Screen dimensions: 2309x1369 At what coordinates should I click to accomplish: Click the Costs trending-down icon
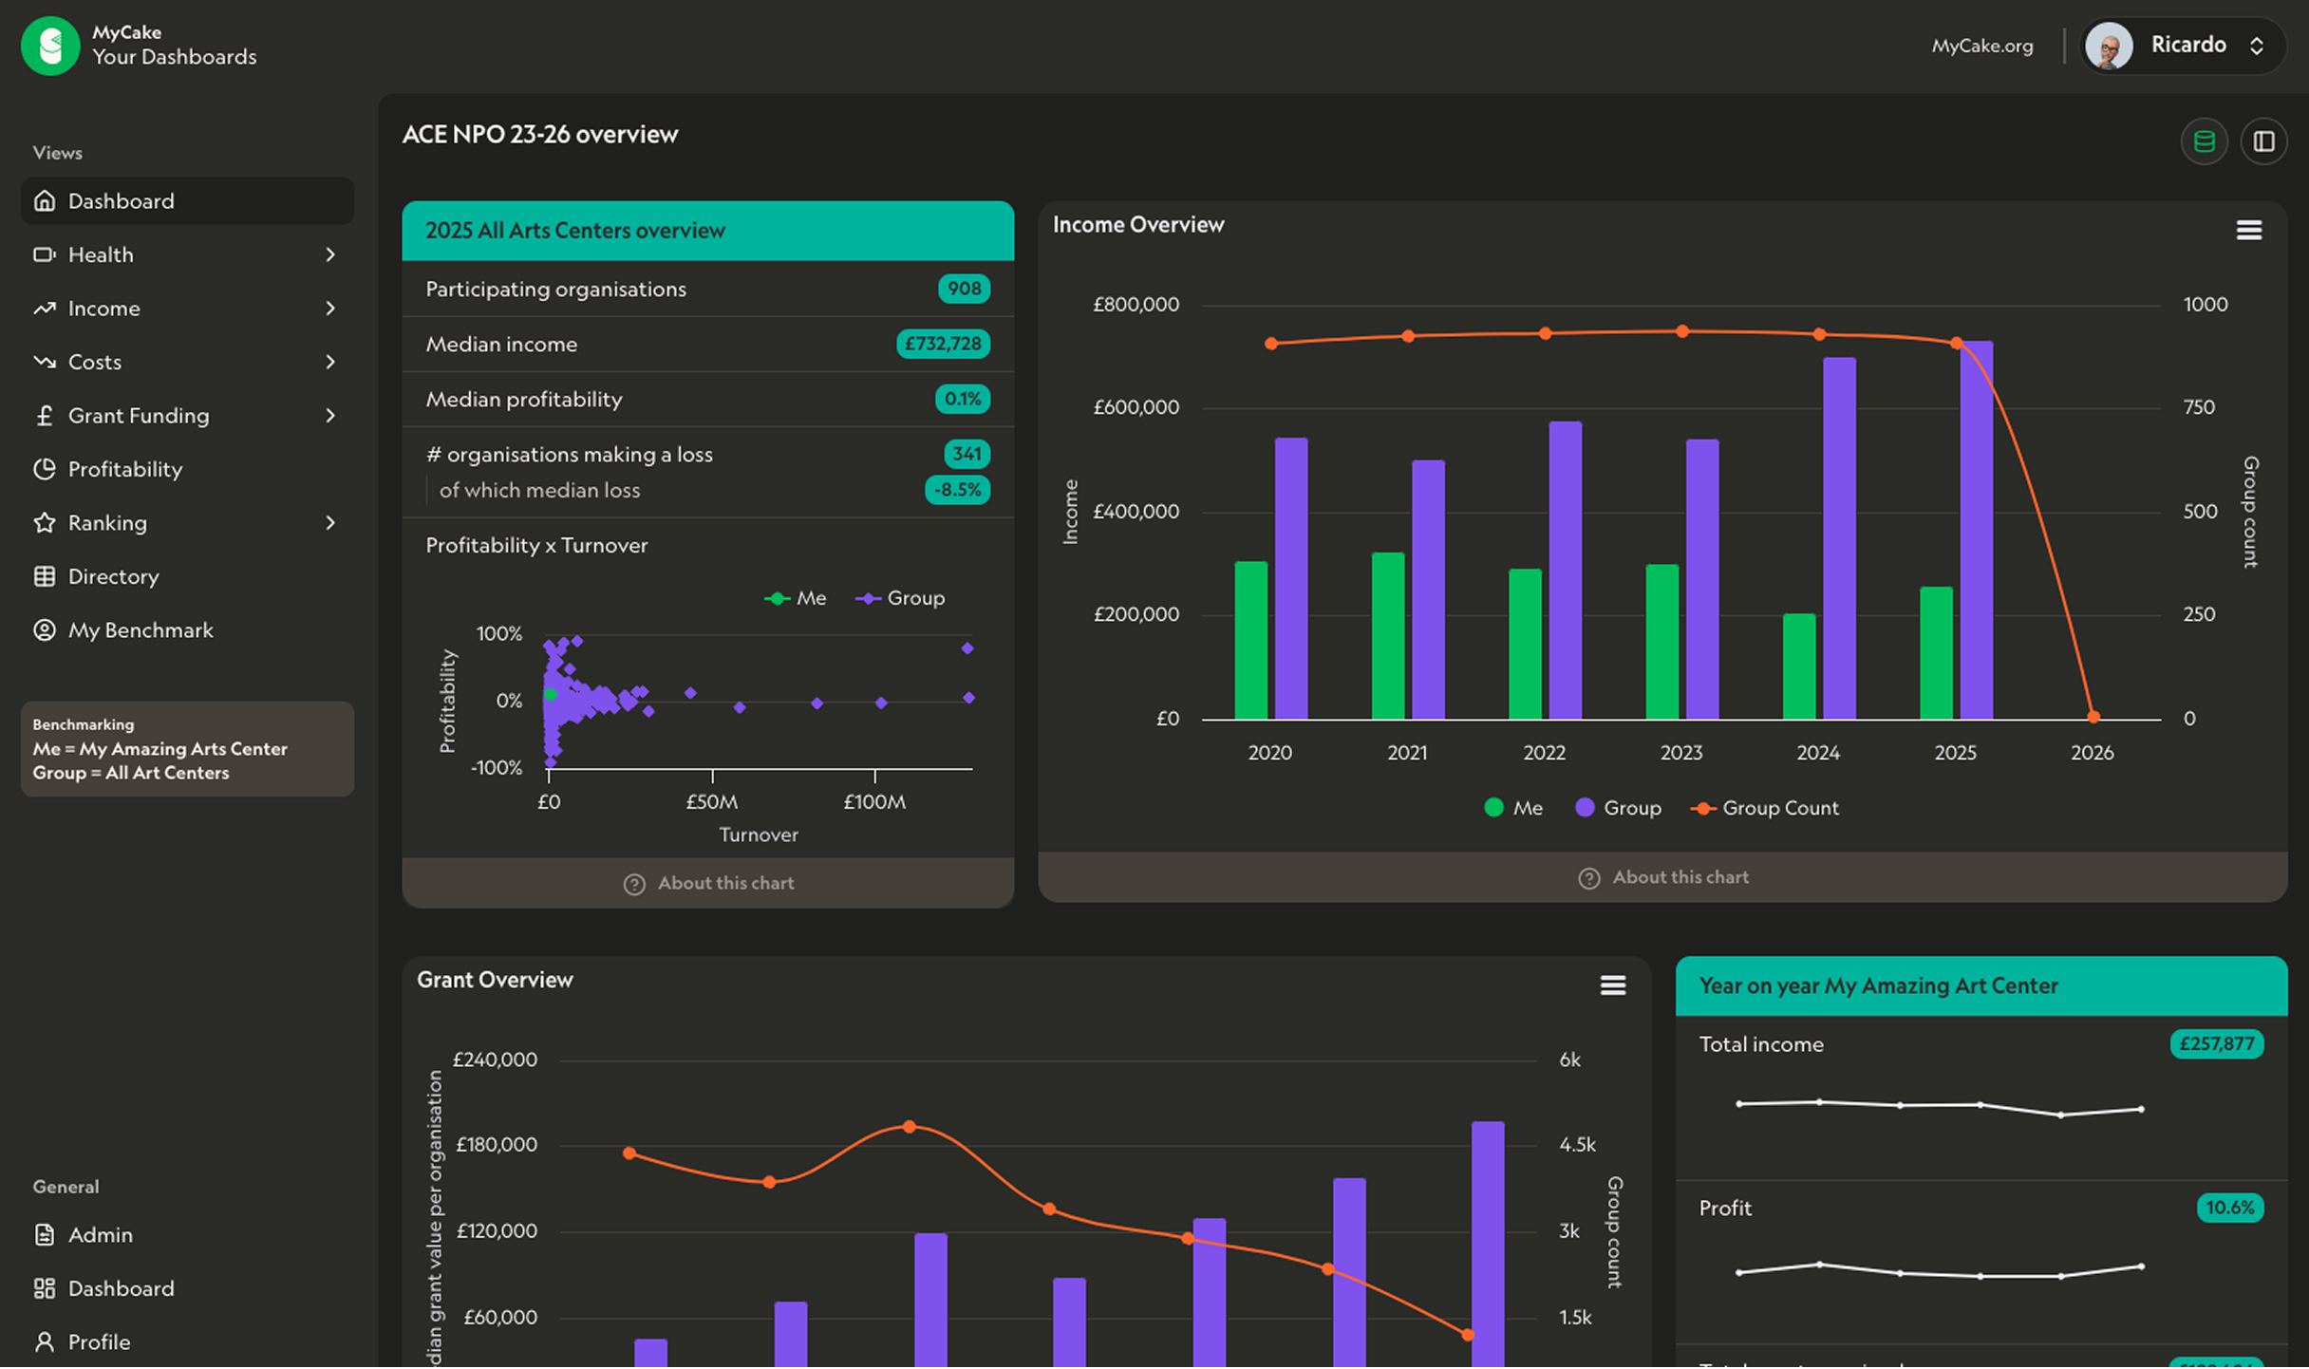(x=45, y=362)
